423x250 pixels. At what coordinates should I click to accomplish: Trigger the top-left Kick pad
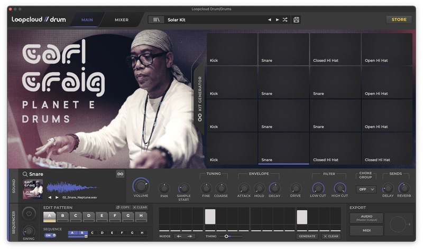232,49
